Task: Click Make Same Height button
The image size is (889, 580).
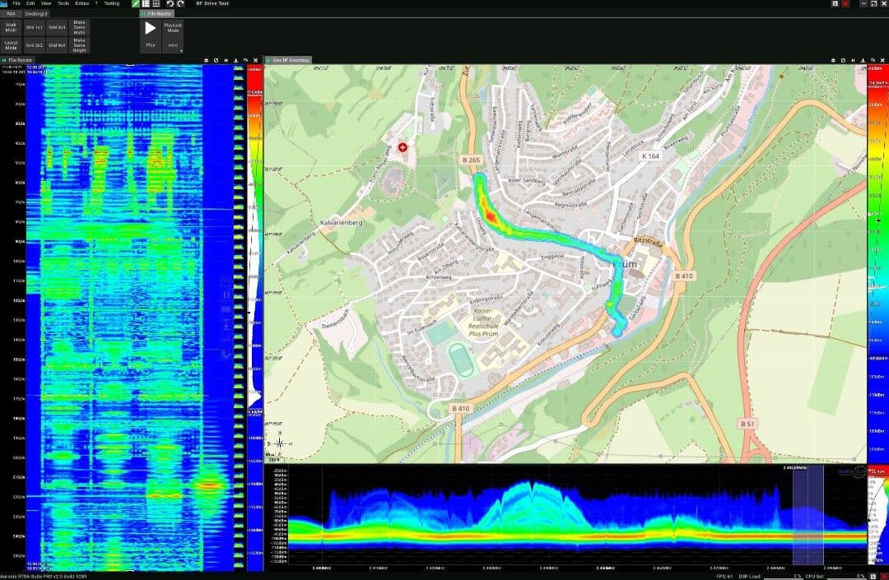Action: click(x=79, y=45)
